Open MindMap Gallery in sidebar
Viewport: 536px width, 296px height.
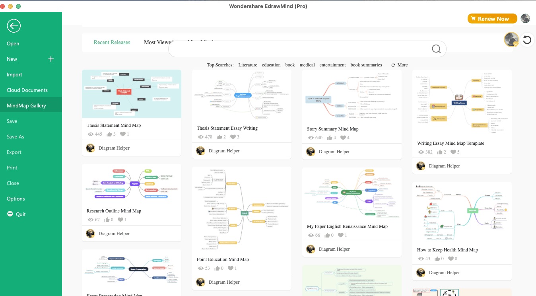tap(26, 106)
